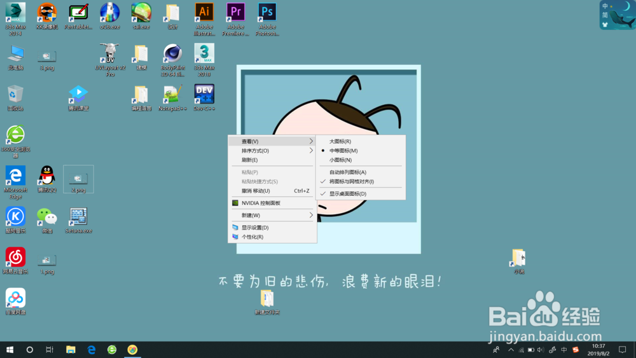Image resolution: width=636 pixels, height=358 pixels.
Task: Select the Dev-C++ shortcut icon
Action: click(x=204, y=98)
